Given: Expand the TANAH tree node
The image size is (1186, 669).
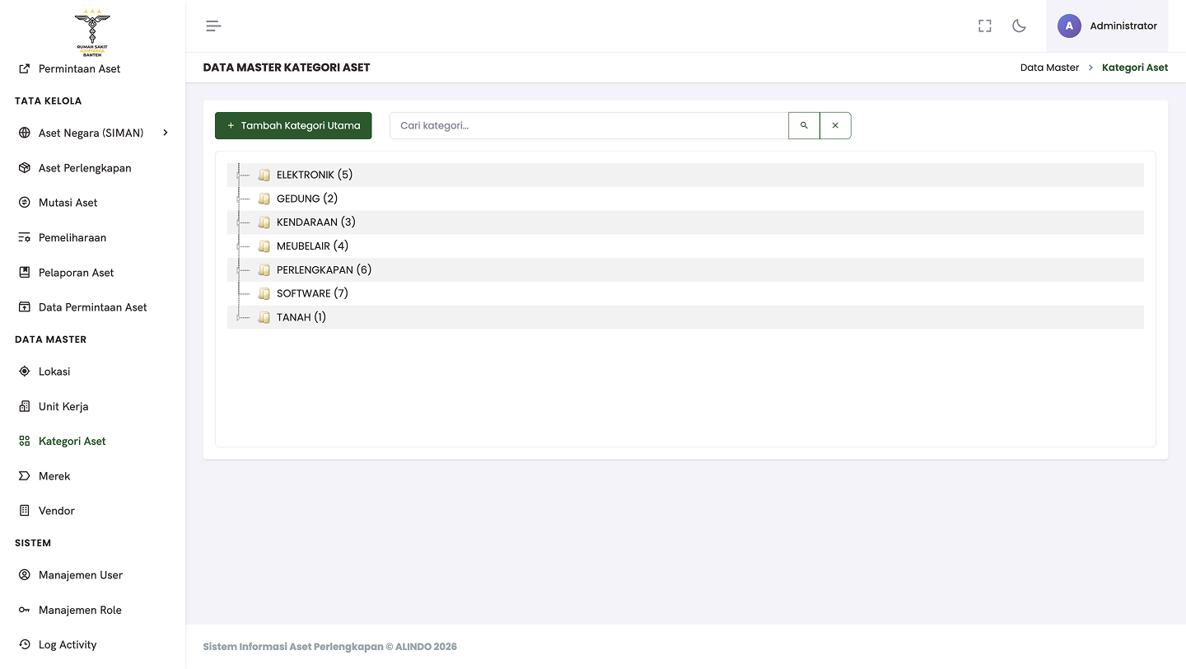Looking at the screenshot, I should pyautogui.click(x=239, y=317).
